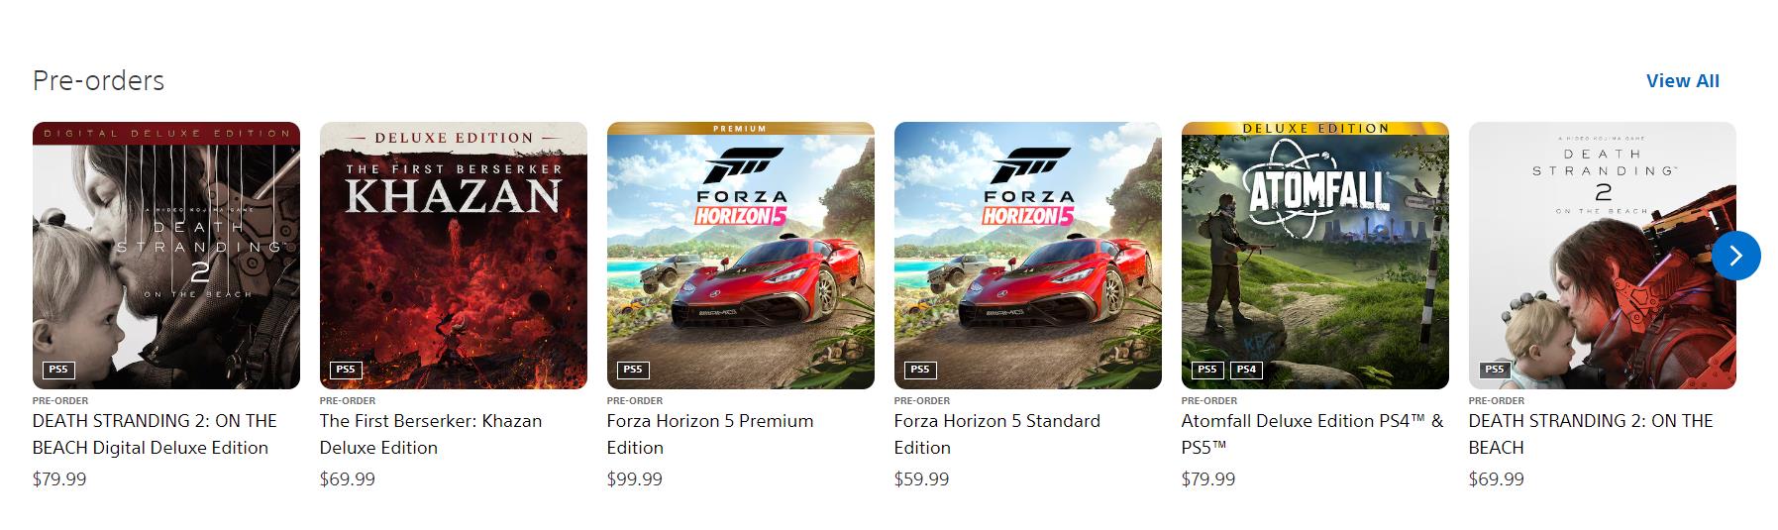
Task: Open Forza Horizon 5 Premium Edition cover
Action: pos(740,255)
